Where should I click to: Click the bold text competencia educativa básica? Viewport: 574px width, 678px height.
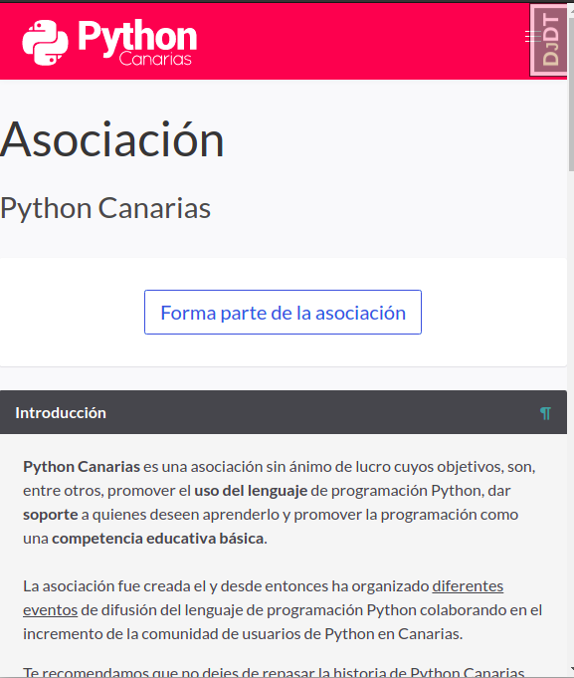pyautogui.click(x=157, y=539)
